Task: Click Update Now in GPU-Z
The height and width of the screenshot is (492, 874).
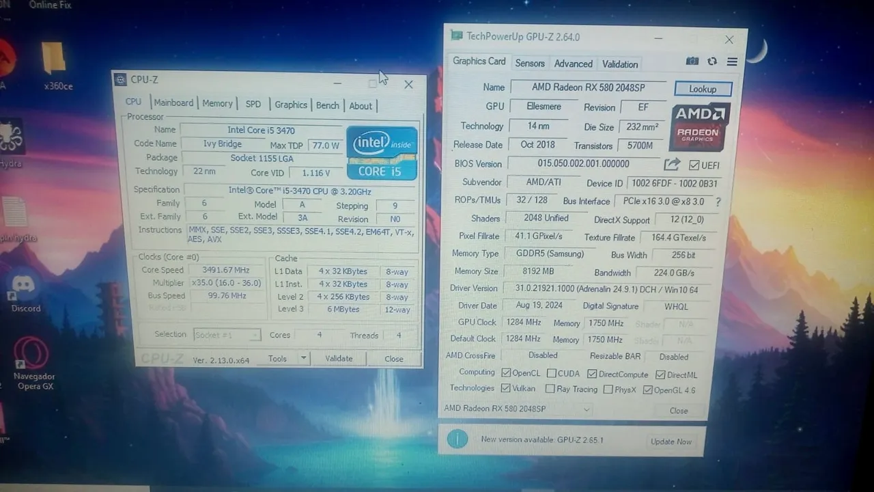Action: [x=671, y=441]
